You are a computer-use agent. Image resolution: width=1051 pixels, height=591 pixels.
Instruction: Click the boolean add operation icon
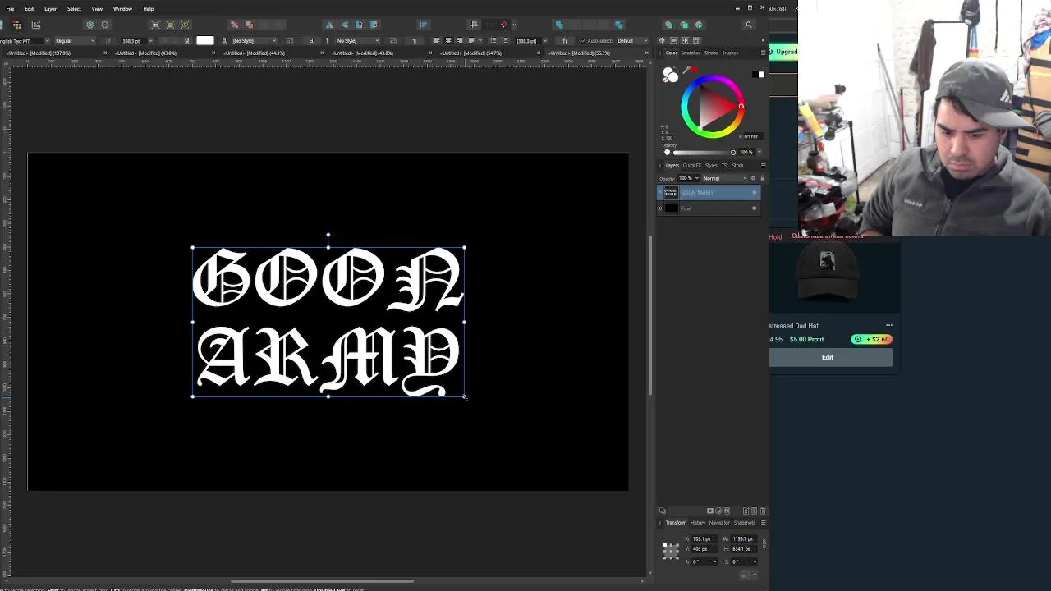[x=559, y=25]
